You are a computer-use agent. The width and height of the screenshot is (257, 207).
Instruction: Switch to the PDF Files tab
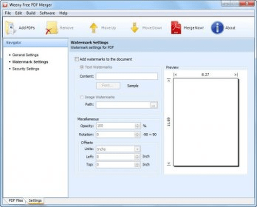coord(16,200)
